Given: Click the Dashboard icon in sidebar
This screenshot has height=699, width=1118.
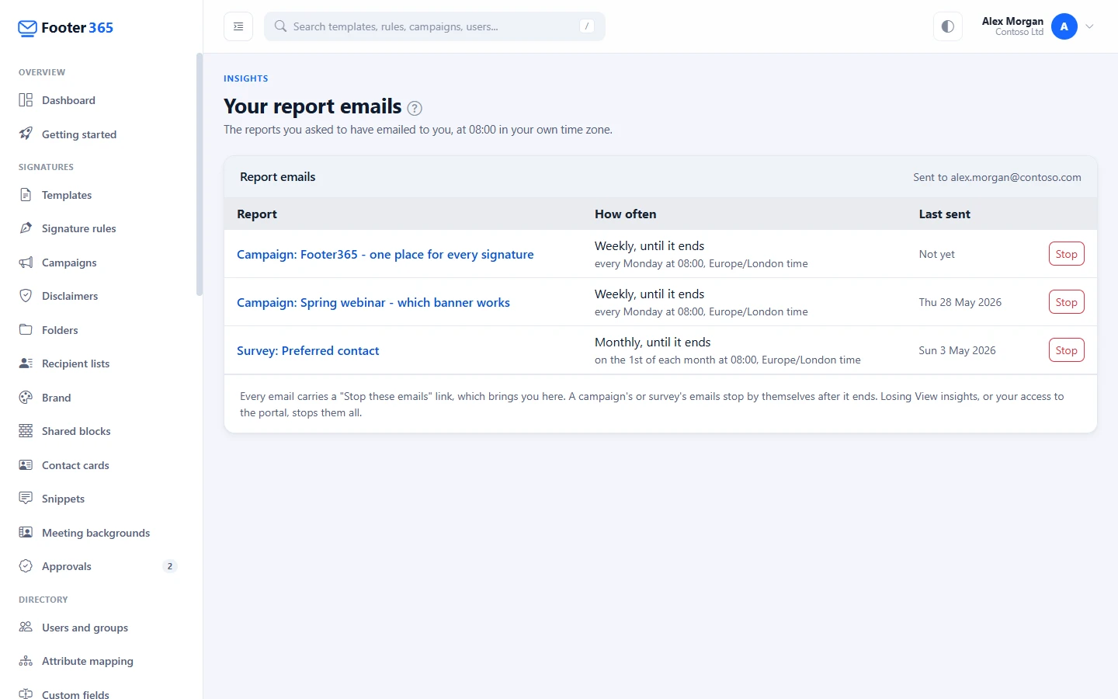Looking at the screenshot, I should coord(26,100).
